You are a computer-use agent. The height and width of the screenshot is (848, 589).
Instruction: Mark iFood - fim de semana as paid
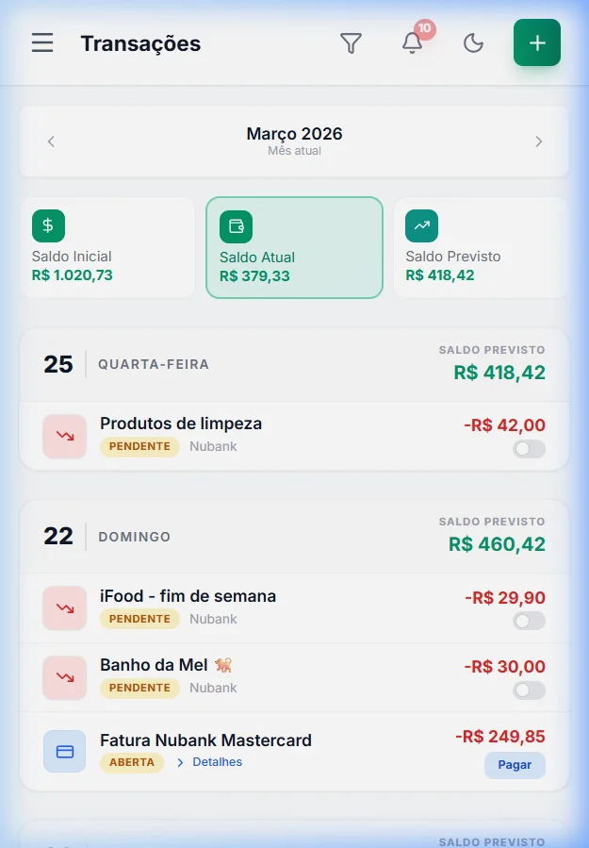529,622
